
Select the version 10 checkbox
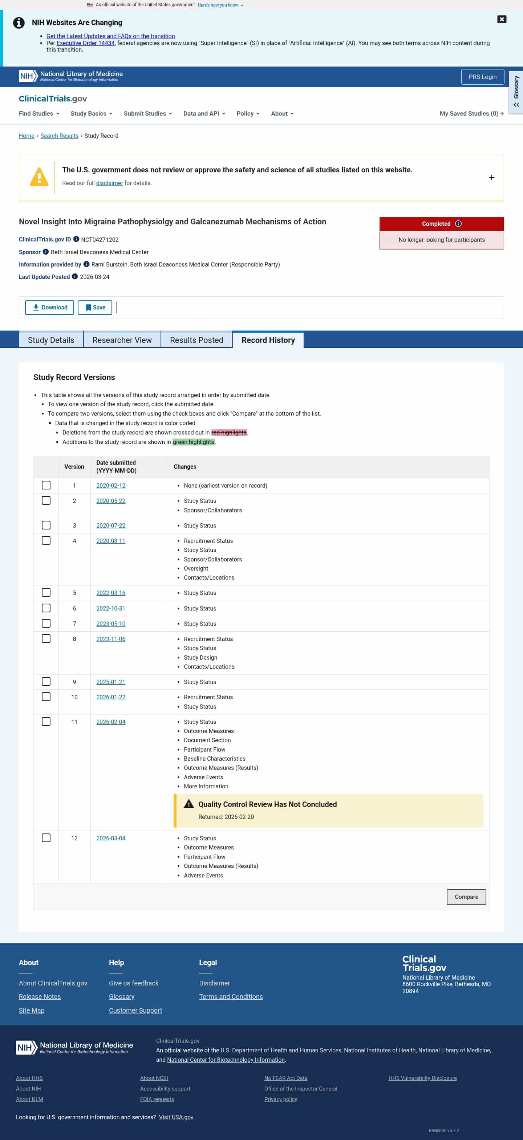[x=46, y=697]
